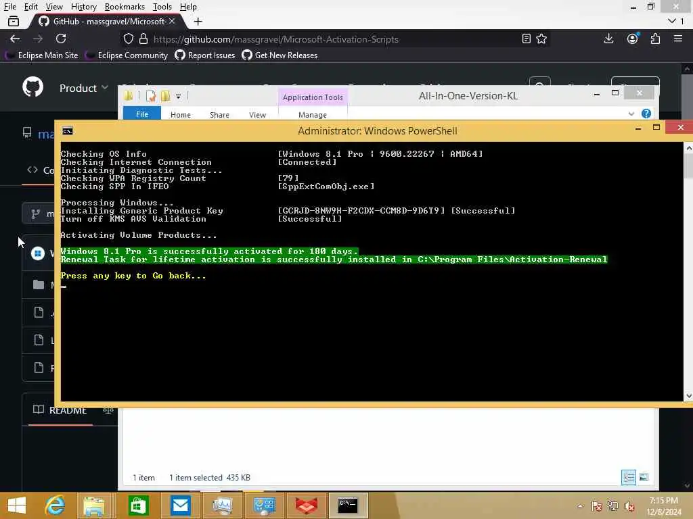This screenshot has height=519, width=693.
Task: Open Explorer Manage ribbon tab
Action: coord(313,115)
